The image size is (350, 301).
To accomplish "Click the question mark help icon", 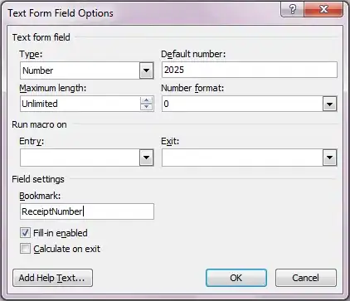I will point(293,9).
